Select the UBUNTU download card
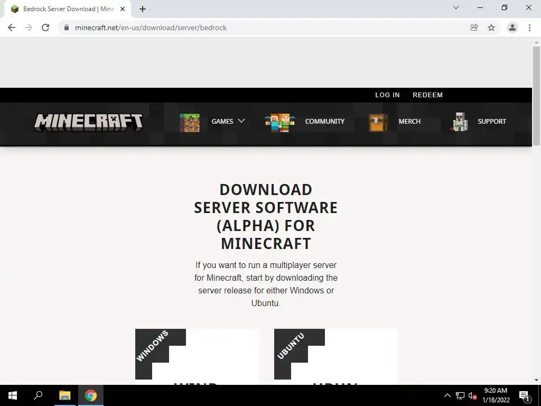This screenshot has height=406, width=541. [335, 356]
